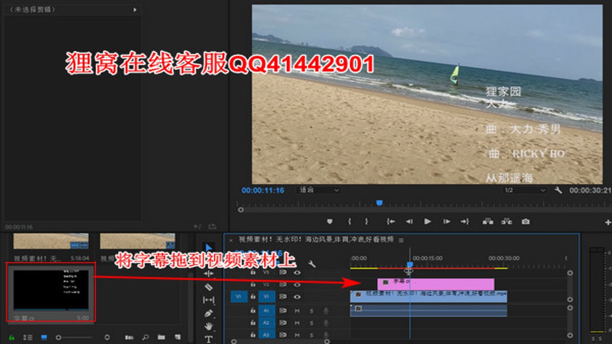Toggle project read-only lock icon
The image size is (612, 344).
tap(11, 337)
